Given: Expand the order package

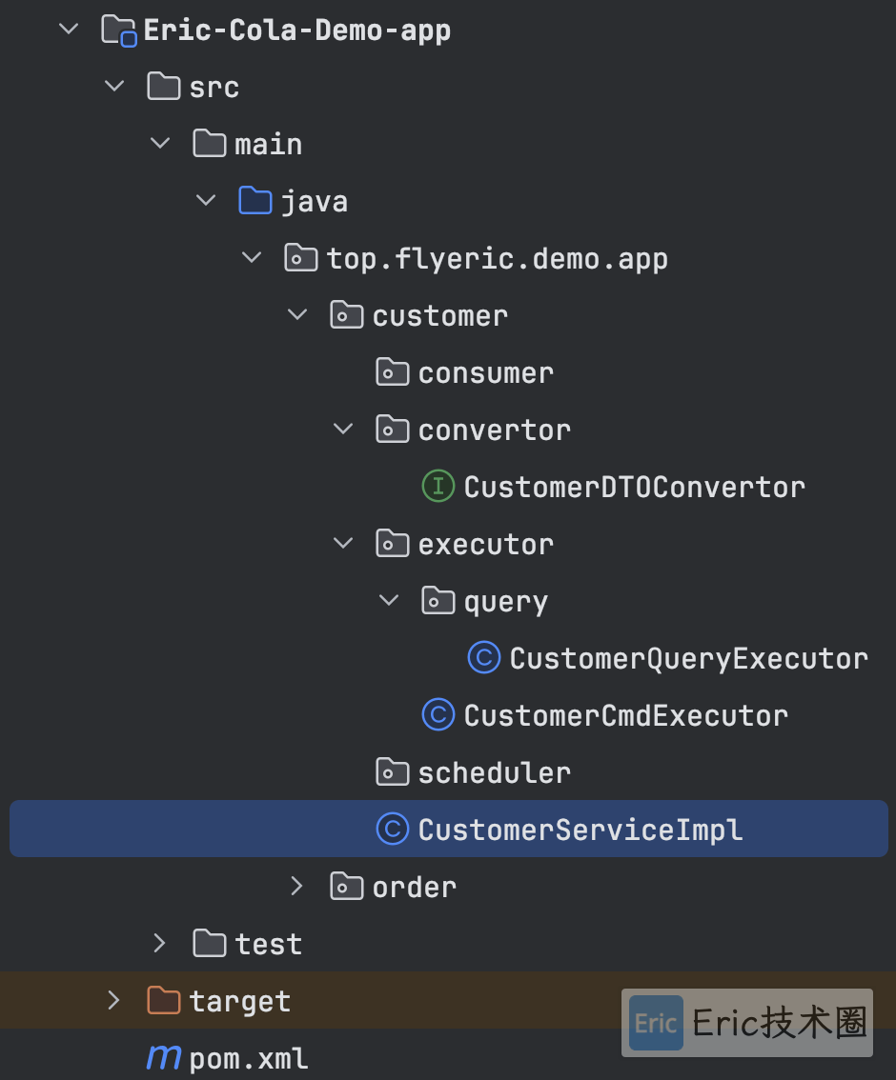Looking at the screenshot, I should click(297, 887).
